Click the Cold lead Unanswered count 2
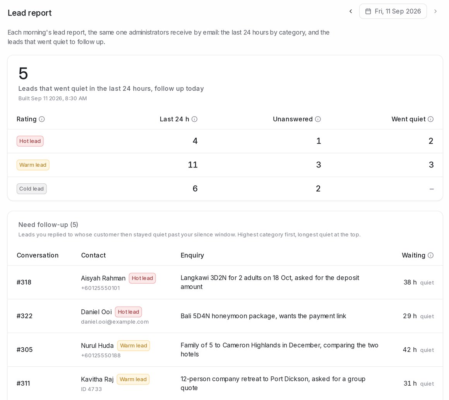 [318, 188]
